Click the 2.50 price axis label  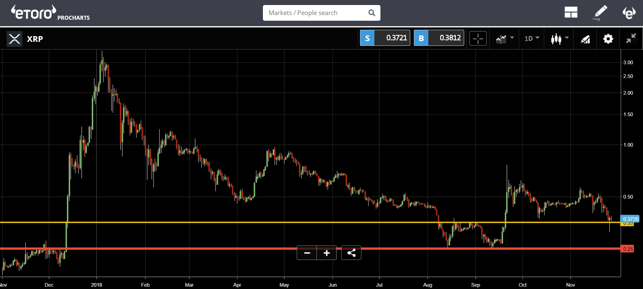pos(628,76)
